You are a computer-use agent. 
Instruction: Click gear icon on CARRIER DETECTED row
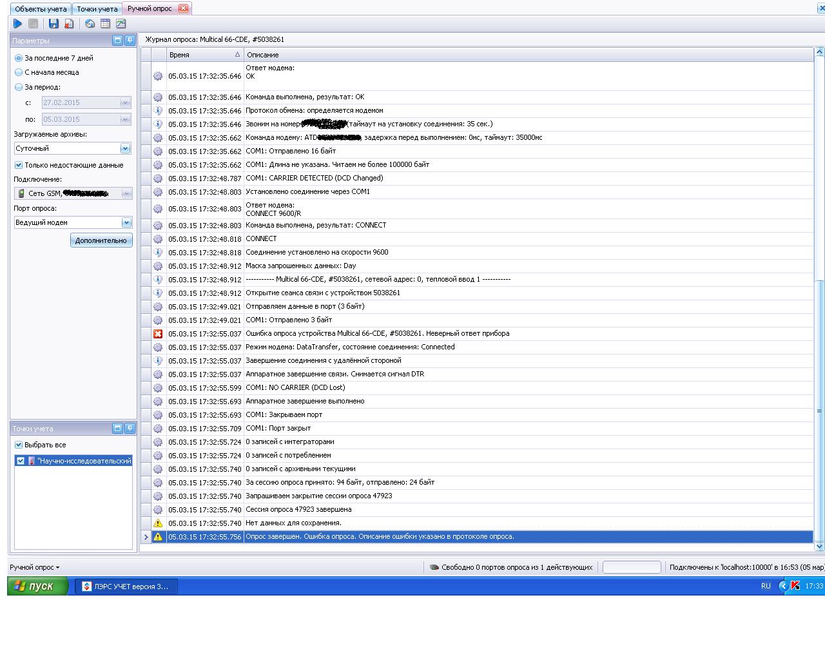(158, 178)
